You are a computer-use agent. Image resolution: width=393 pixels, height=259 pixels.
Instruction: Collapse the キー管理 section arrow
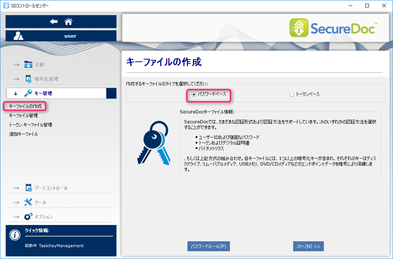(16, 93)
